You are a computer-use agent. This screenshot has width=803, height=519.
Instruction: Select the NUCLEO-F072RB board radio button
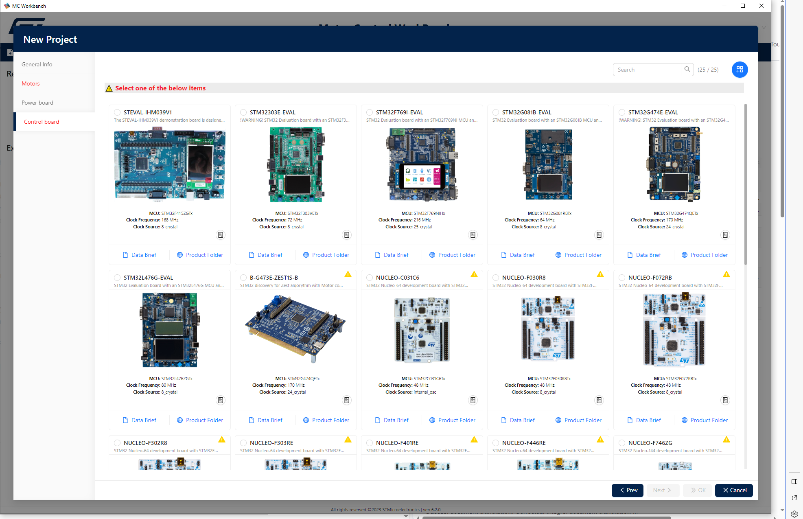(621, 278)
